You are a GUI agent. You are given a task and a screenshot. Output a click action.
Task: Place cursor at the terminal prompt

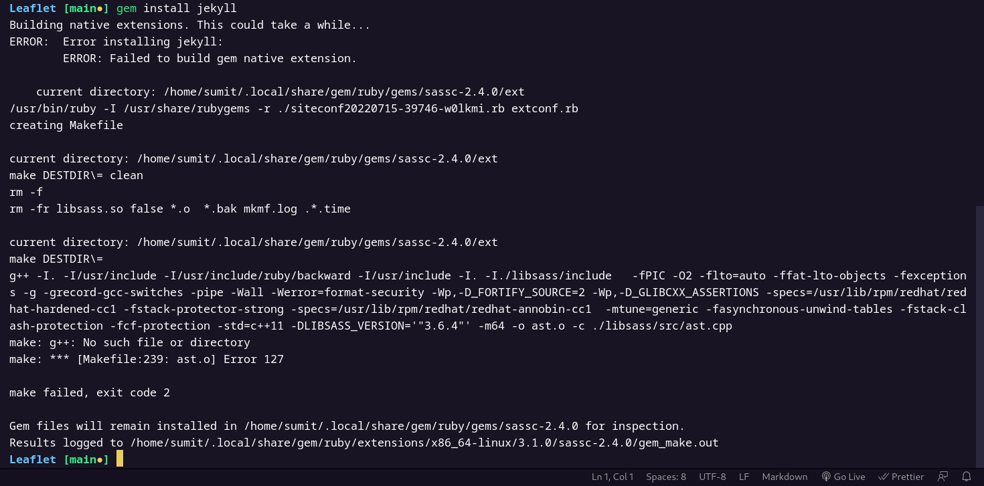click(x=120, y=459)
